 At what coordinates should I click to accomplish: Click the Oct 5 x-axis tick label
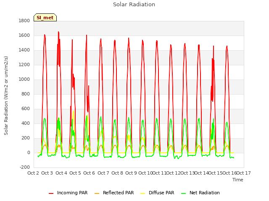(75, 173)
